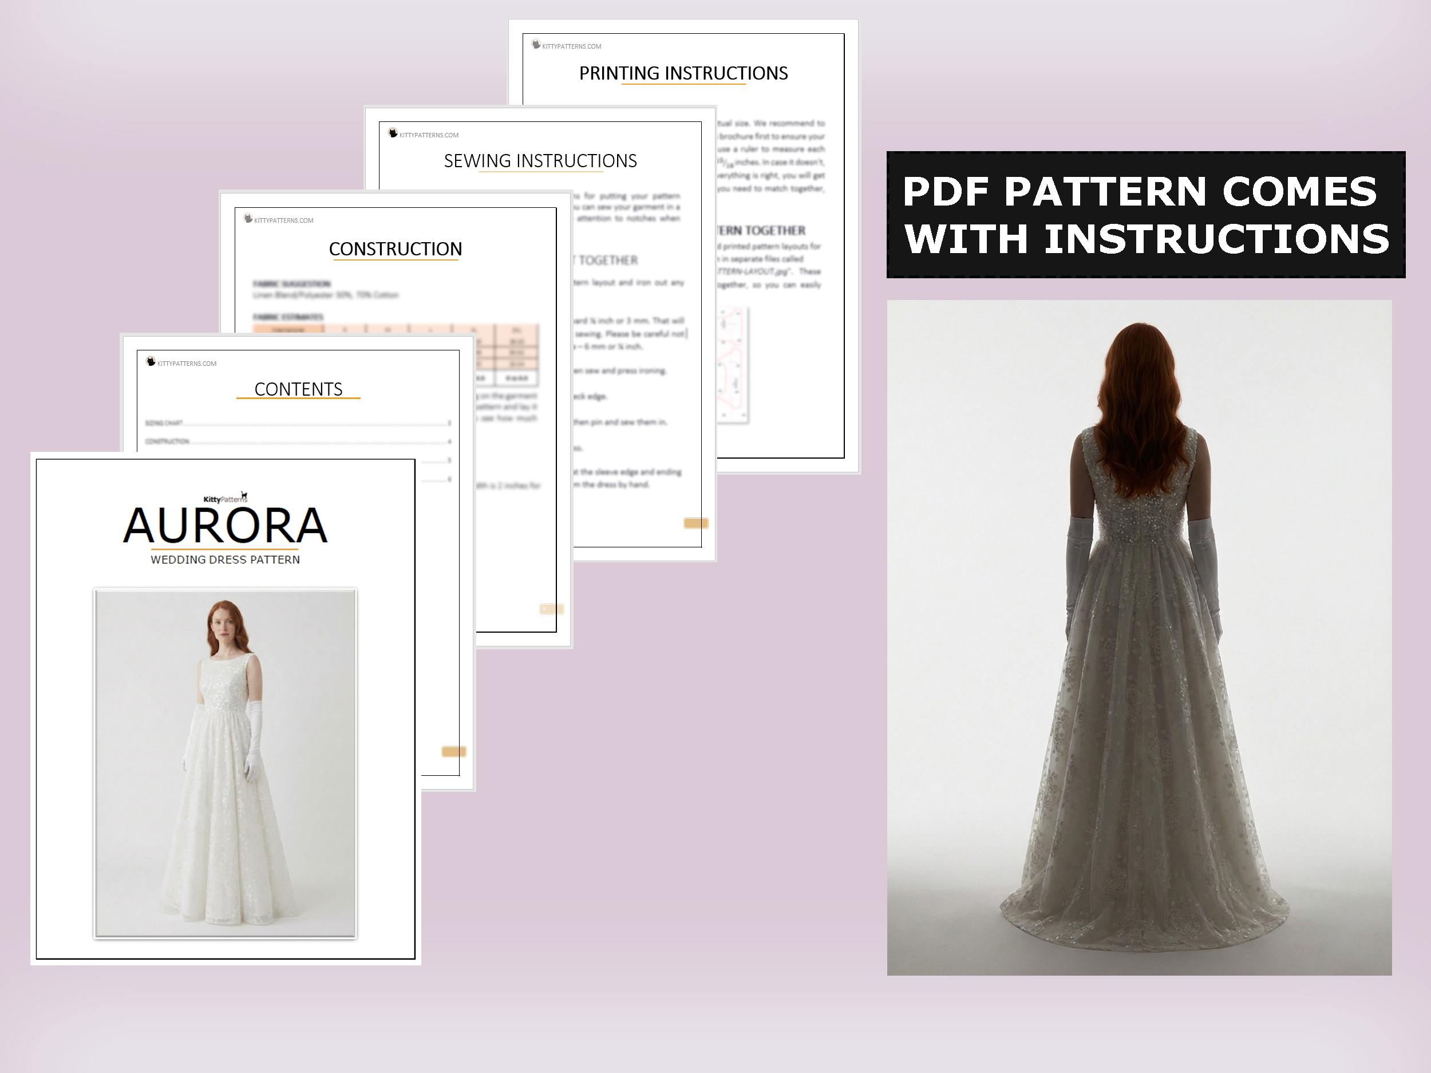Click KITTYPATTERNS.COM text on Printing Instructions page

point(571,46)
